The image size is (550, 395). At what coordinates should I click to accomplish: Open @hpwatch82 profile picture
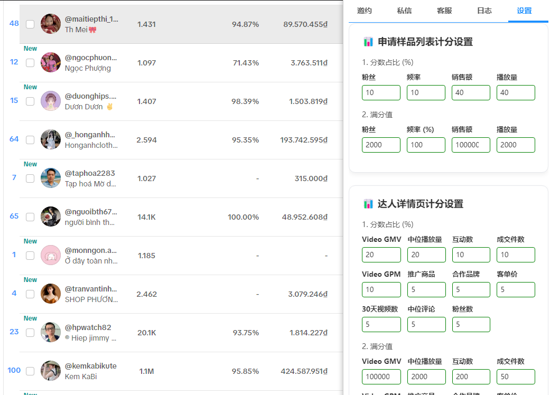(51, 332)
